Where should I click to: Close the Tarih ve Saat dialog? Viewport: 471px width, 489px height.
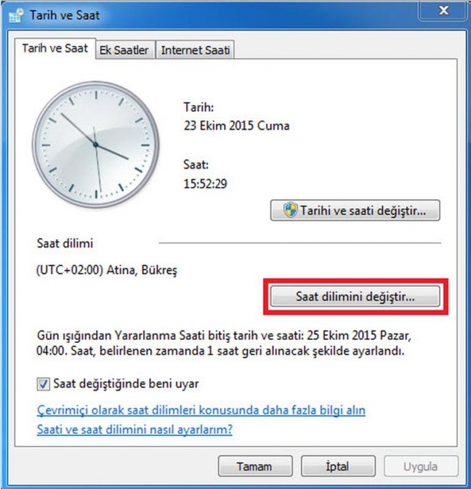tap(443, 11)
